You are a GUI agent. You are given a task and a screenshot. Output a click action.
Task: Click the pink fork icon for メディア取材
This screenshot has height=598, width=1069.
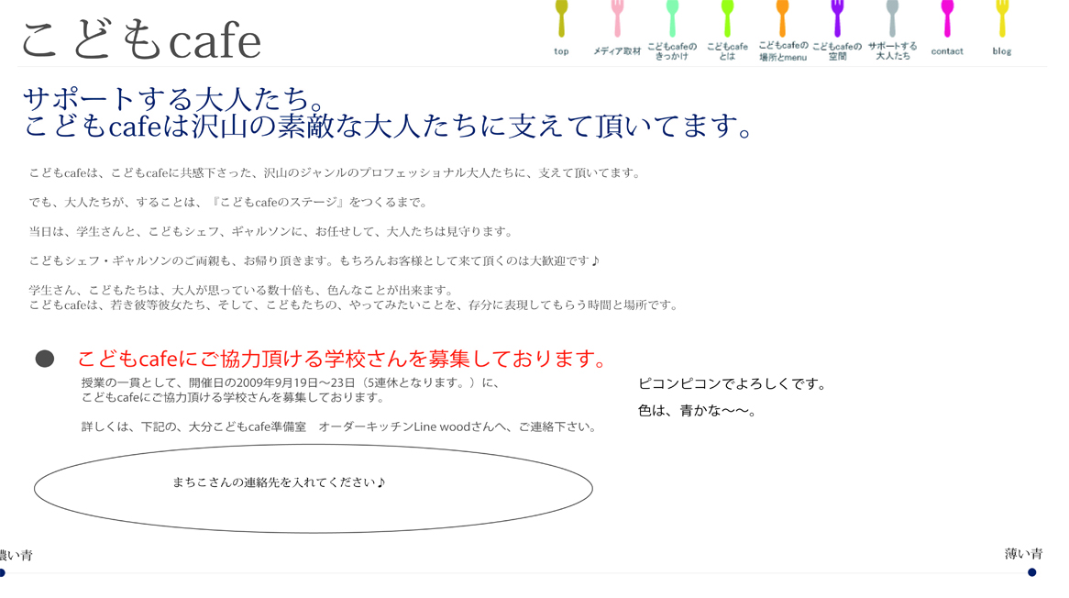[617, 17]
